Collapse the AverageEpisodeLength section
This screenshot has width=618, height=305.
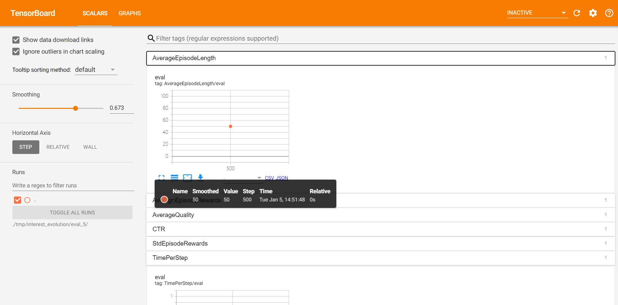[x=380, y=58]
